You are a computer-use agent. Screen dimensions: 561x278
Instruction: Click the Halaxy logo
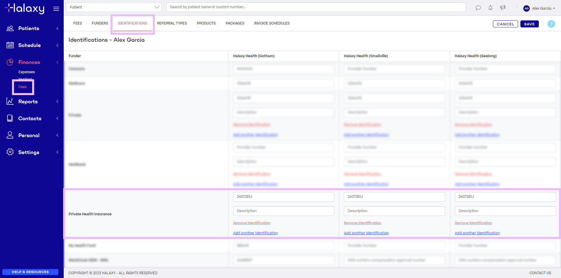[25, 8]
